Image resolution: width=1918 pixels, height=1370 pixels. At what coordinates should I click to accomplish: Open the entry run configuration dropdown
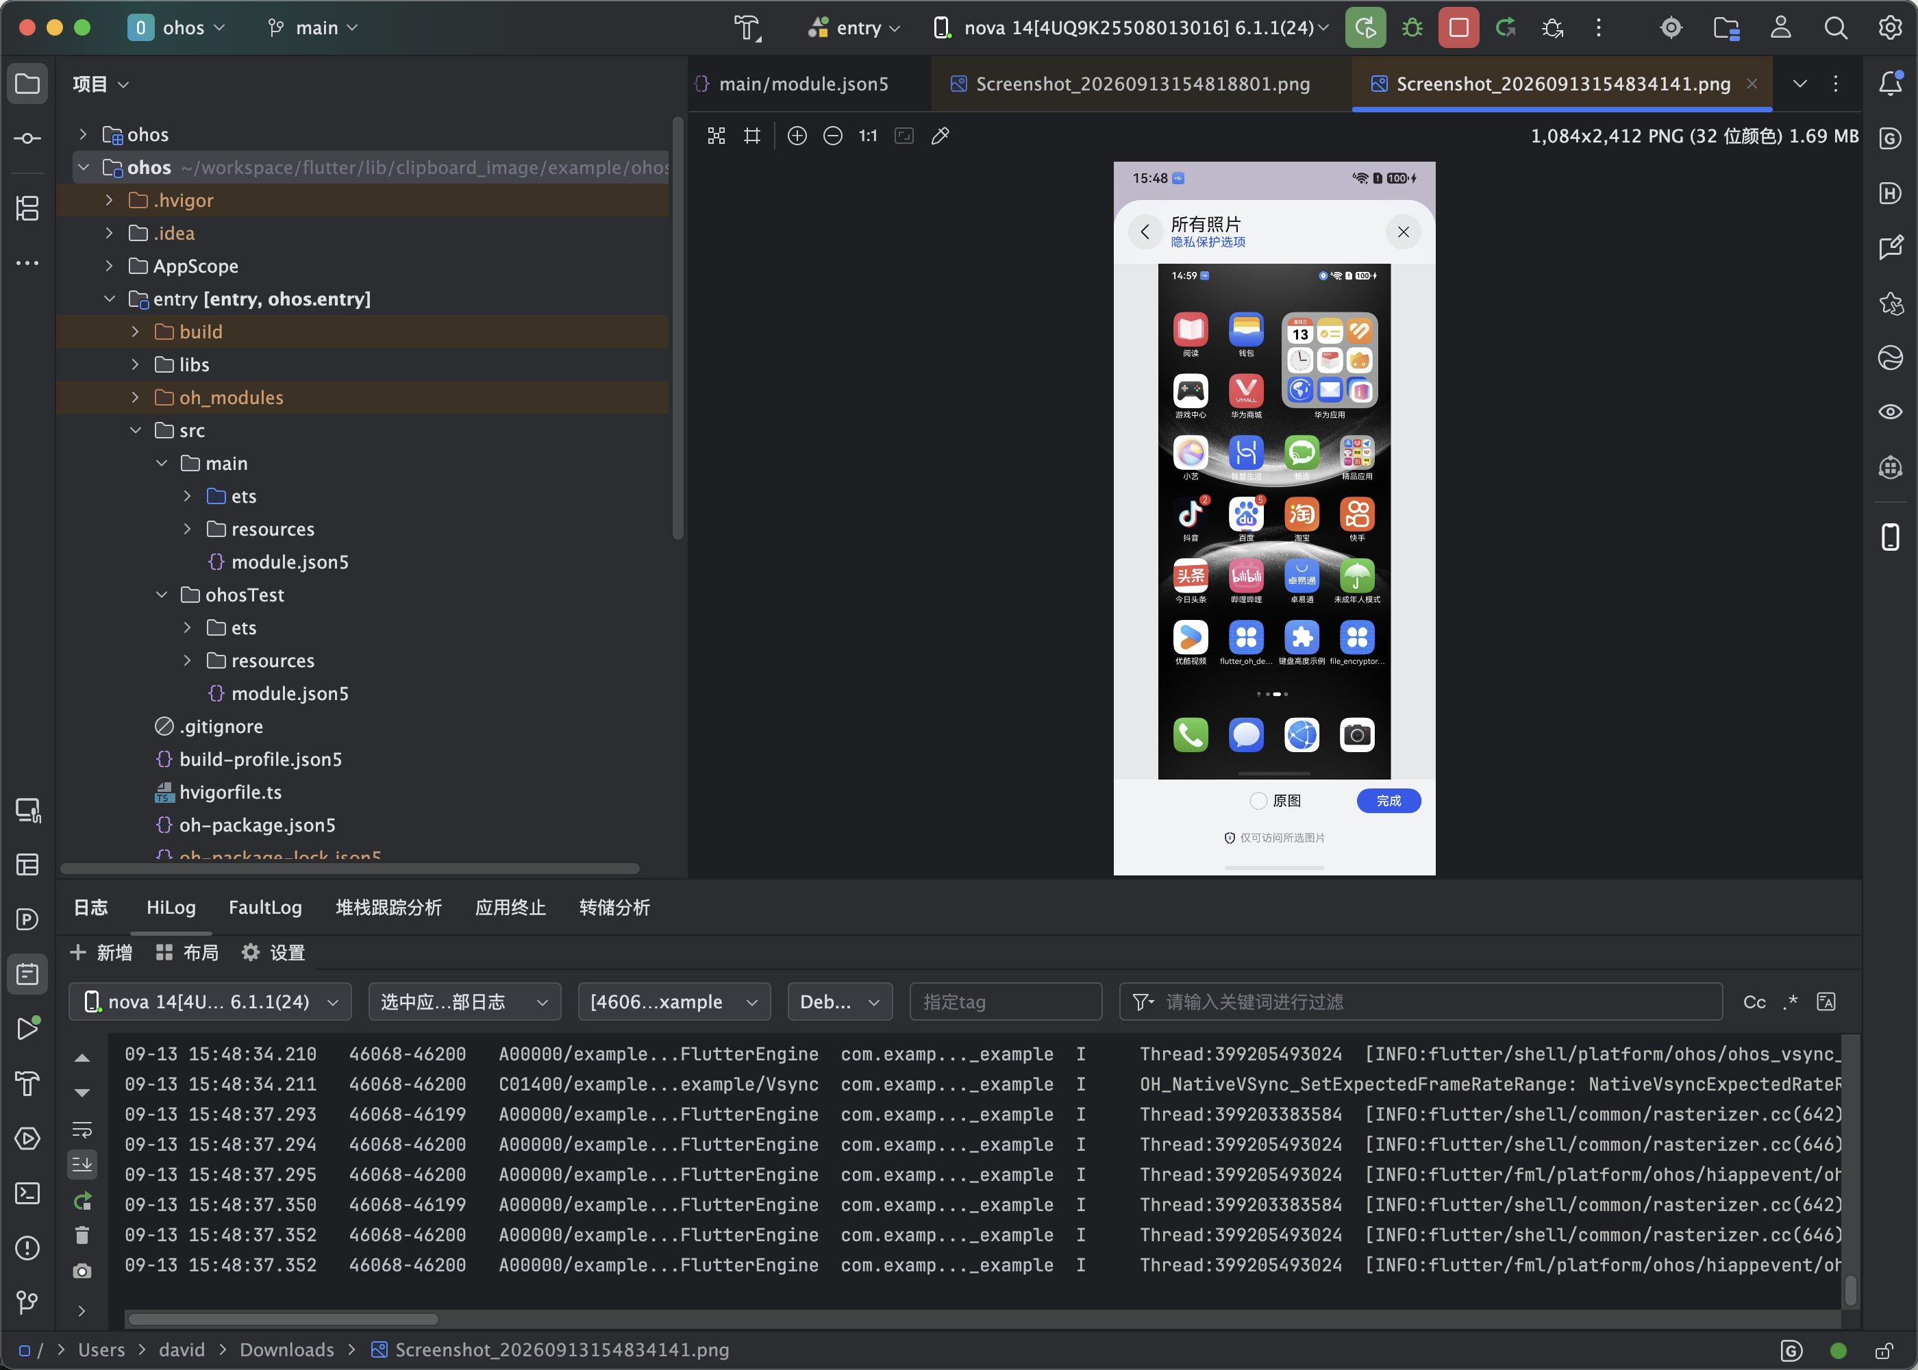click(x=854, y=28)
